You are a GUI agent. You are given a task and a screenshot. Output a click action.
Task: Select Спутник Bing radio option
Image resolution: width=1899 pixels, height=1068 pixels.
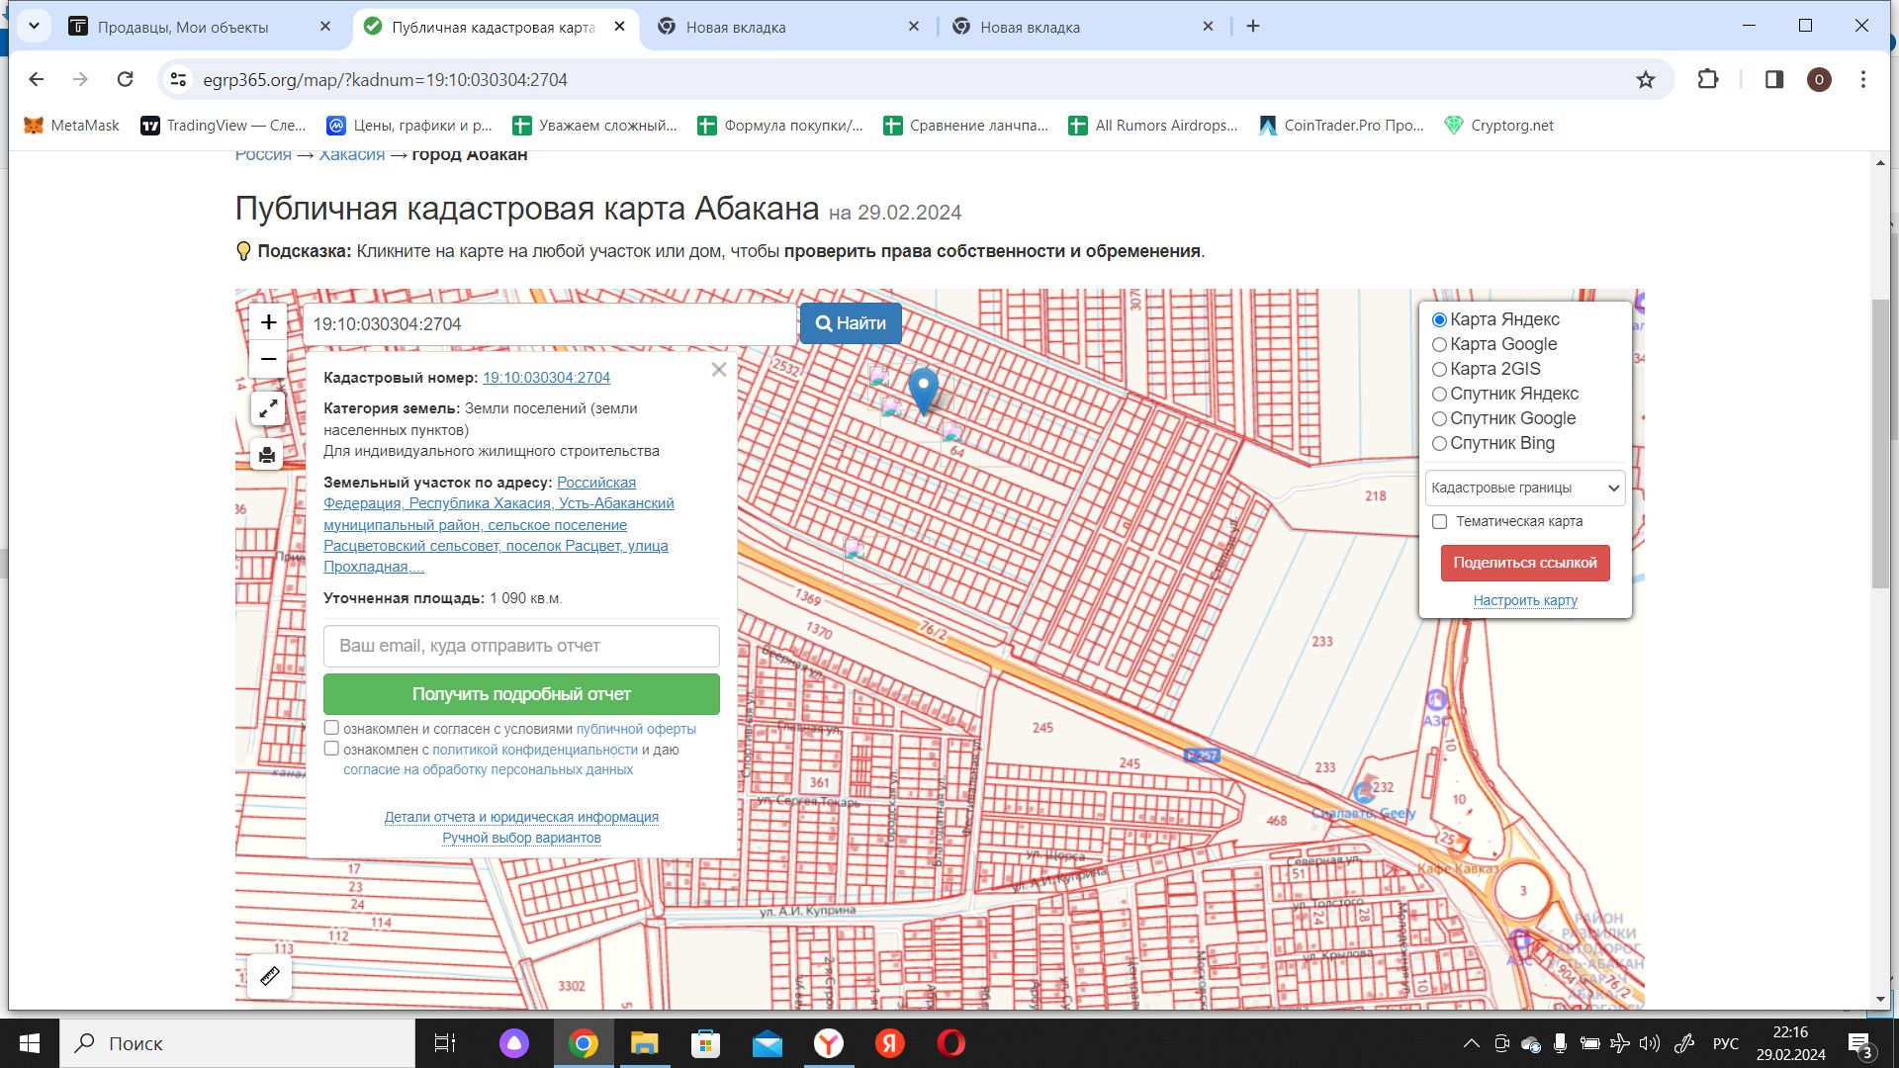tap(1440, 444)
